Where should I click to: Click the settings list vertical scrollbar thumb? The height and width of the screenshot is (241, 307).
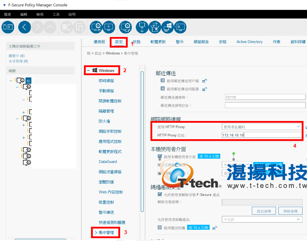tap(142, 142)
